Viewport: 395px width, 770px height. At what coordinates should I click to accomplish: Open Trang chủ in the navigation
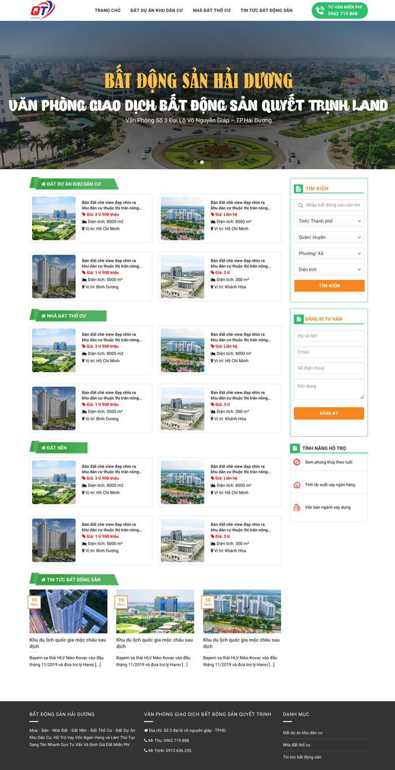(107, 10)
